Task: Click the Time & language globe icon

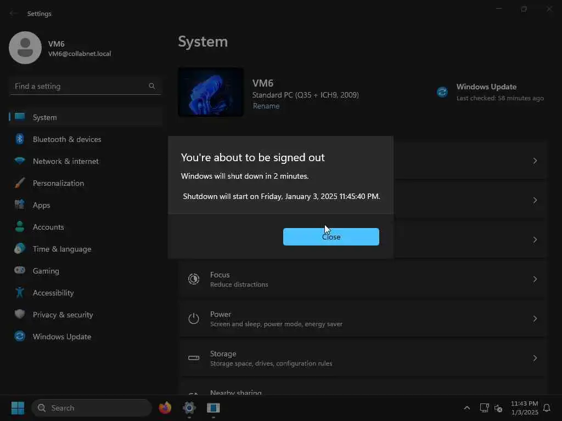Action: [x=20, y=248]
